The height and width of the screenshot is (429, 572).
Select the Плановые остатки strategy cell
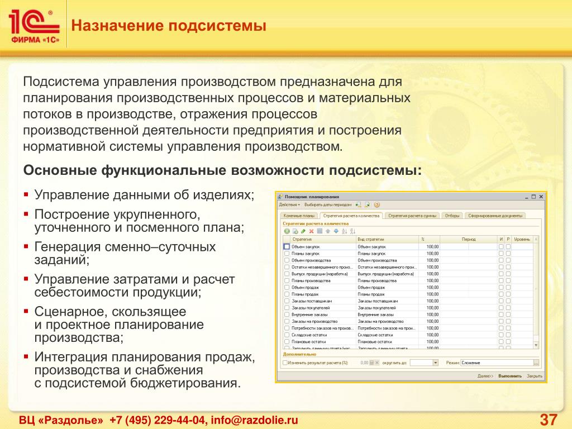pyautogui.click(x=323, y=341)
